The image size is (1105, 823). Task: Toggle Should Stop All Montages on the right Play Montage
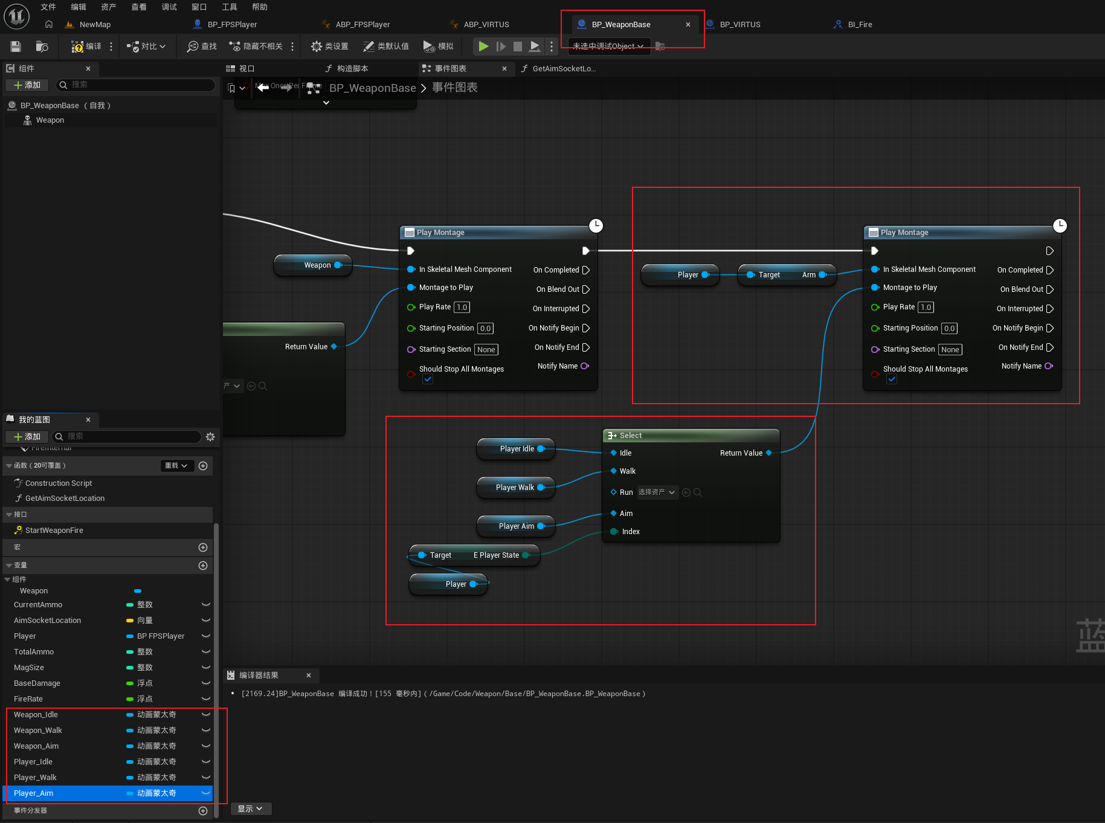pyautogui.click(x=892, y=379)
